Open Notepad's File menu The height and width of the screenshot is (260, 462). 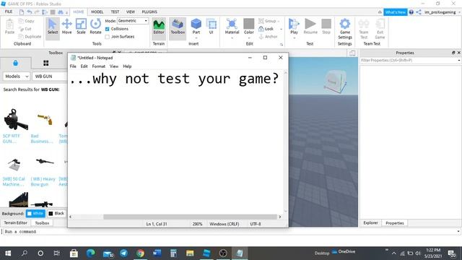coord(73,66)
